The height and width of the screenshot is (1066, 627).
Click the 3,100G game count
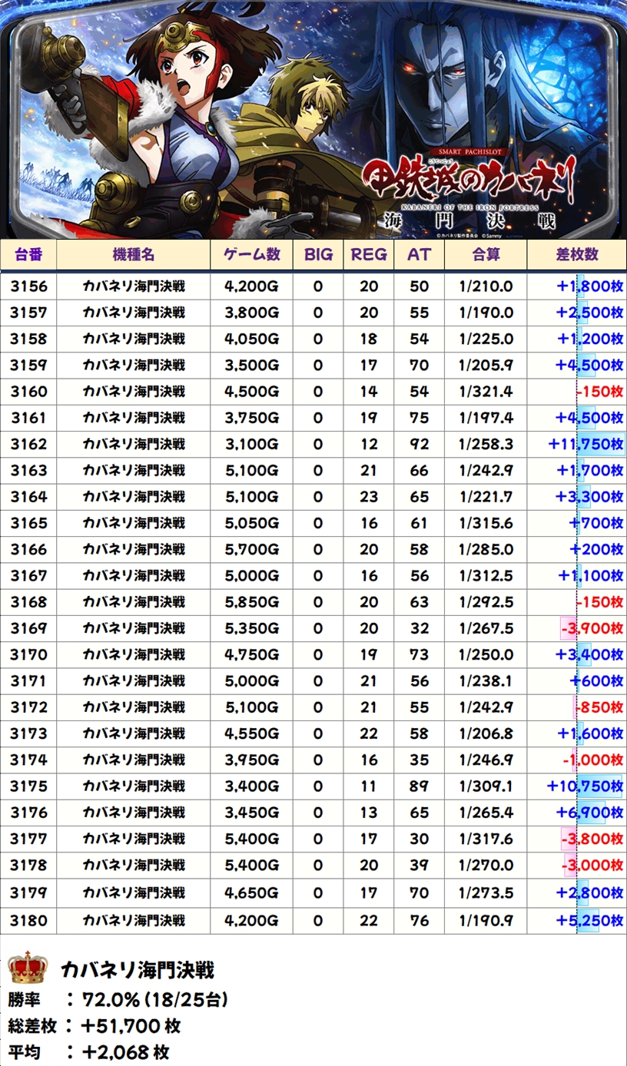[x=252, y=444]
